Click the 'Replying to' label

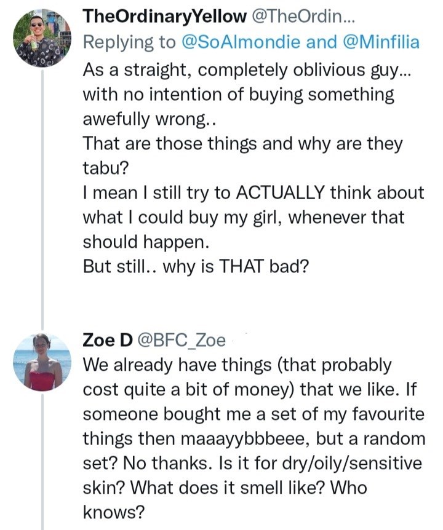pyautogui.click(x=130, y=42)
